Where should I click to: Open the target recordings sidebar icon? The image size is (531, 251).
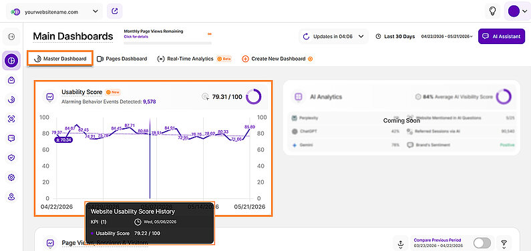click(x=11, y=119)
